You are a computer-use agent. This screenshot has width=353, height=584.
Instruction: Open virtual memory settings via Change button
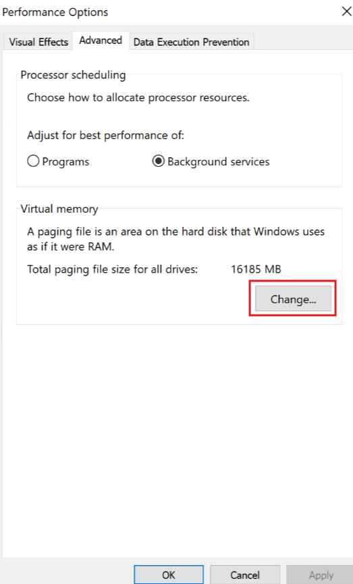point(293,298)
